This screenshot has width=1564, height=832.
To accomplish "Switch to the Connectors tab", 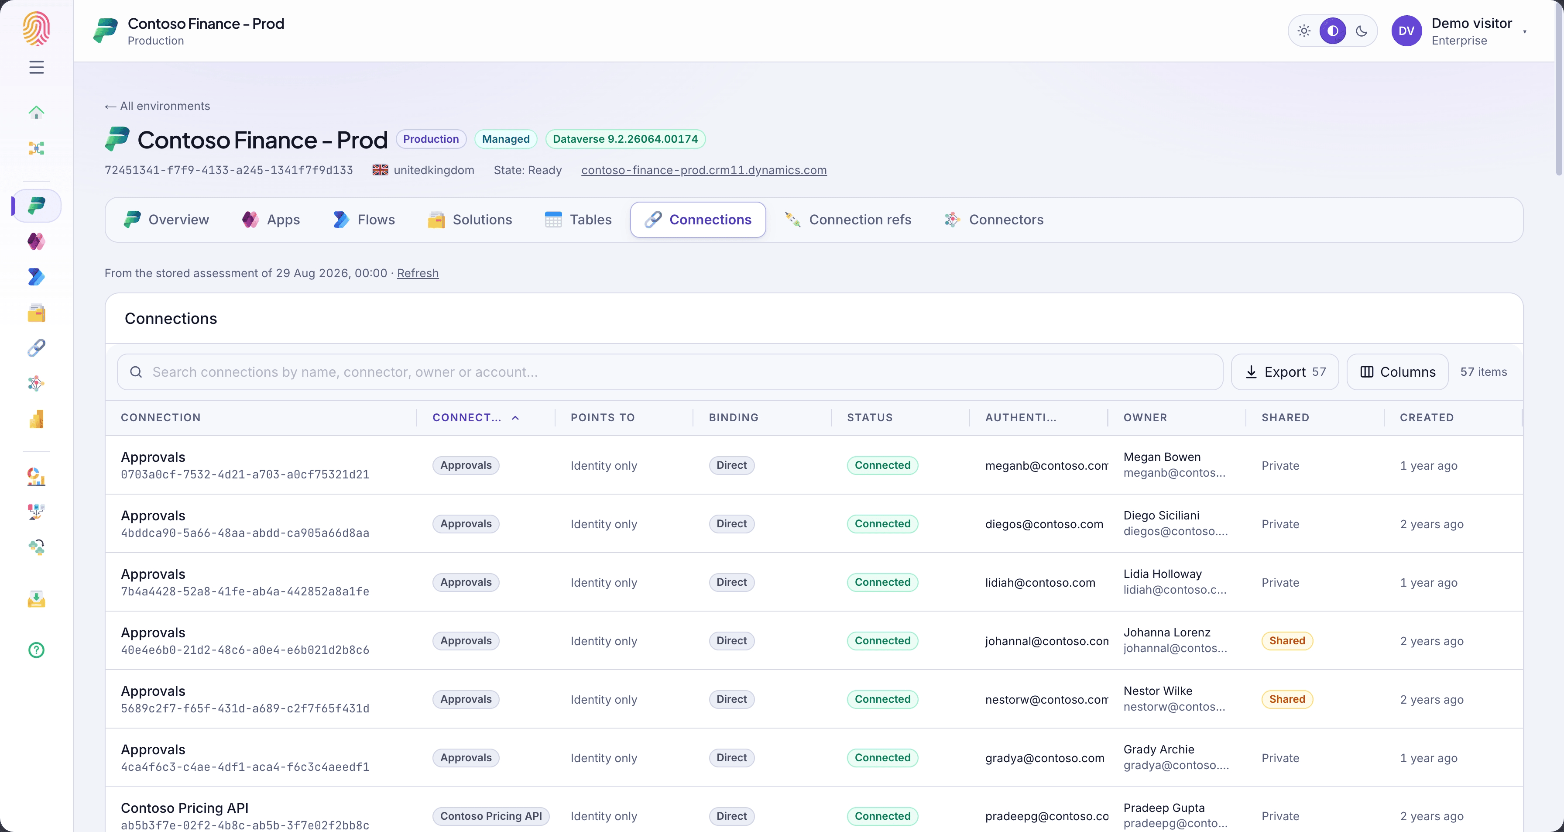I will click(x=993, y=220).
